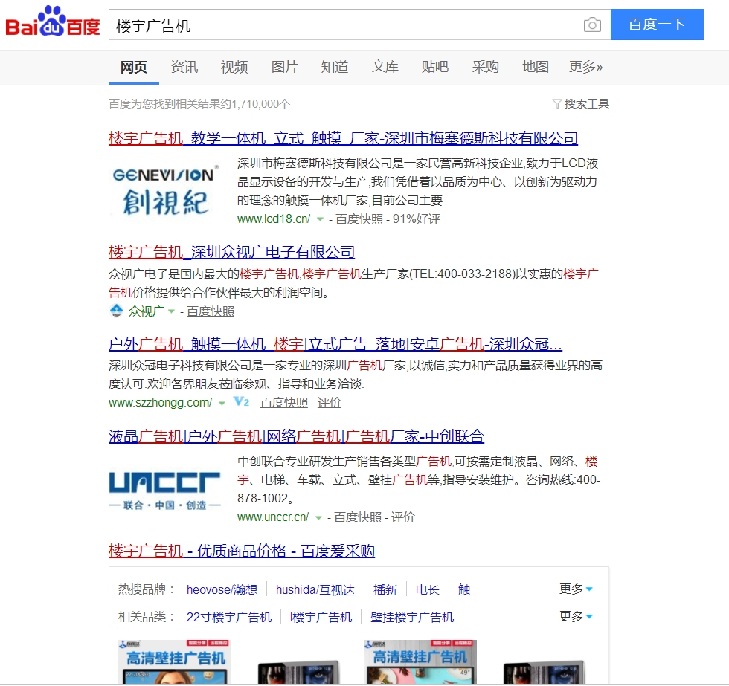Open first 高清壁挂广告机 product thumbnail
729x686 pixels.
tap(174, 661)
